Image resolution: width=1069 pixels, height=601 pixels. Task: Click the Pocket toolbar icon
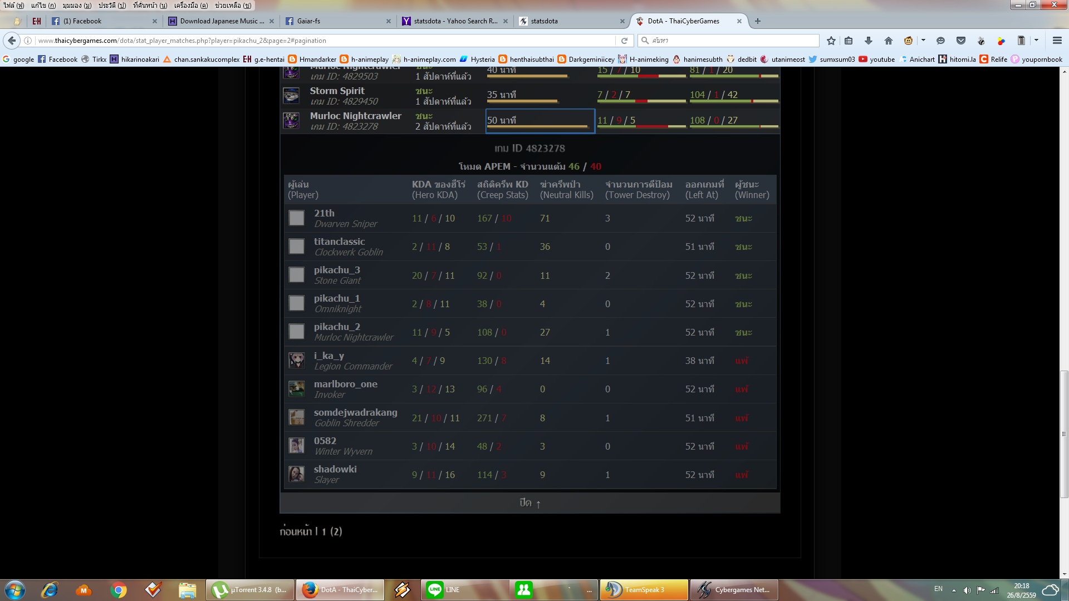click(961, 41)
